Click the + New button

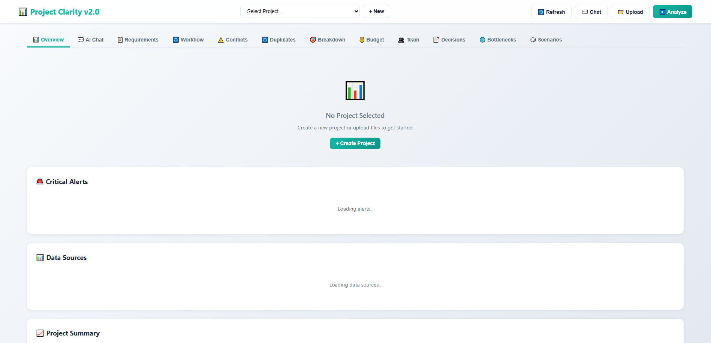coord(376,11)
